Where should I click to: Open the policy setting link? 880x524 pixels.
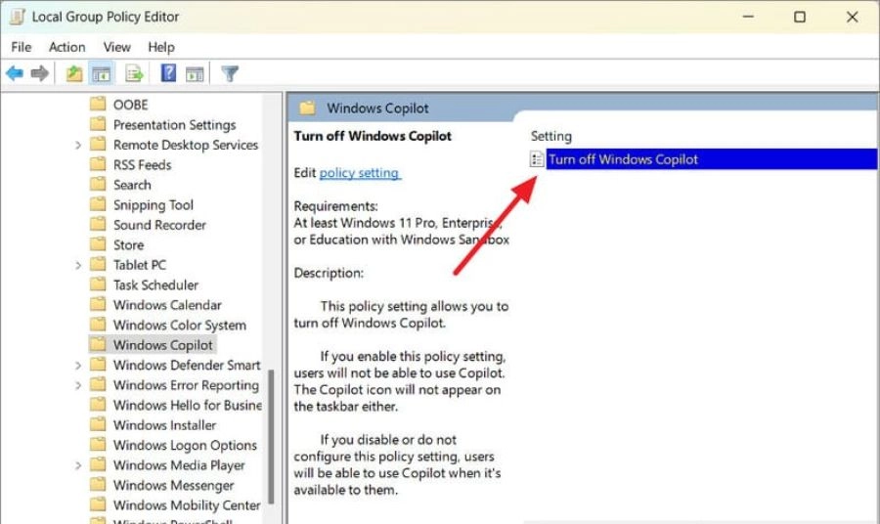360,173
